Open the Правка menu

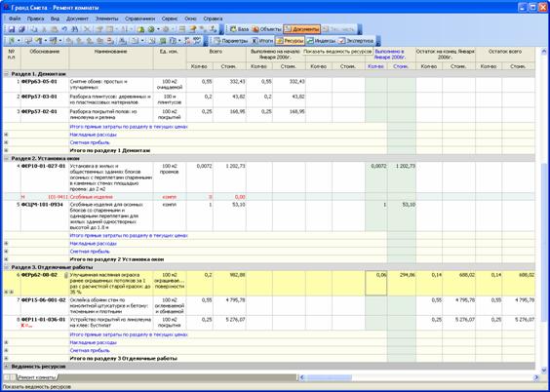click(35, 19)
